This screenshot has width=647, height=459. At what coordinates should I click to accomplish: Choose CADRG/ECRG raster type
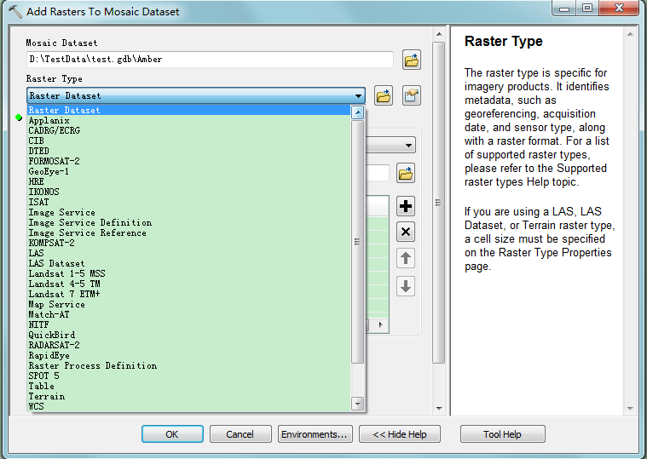[189, 130]
